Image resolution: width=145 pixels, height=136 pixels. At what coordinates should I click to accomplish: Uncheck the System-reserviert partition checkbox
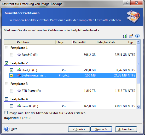[x=11, y=75]
